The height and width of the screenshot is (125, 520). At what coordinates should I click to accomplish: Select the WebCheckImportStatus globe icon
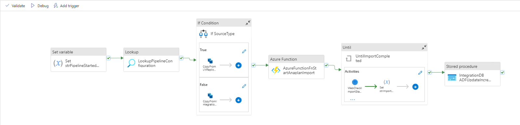pos(355,82)
